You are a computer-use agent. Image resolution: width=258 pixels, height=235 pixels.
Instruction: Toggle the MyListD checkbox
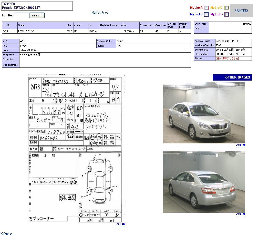pyautogui.click(x=226, y=15)
